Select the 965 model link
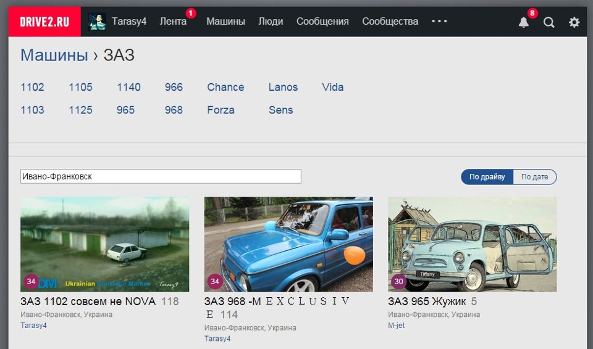 [125, 110]
